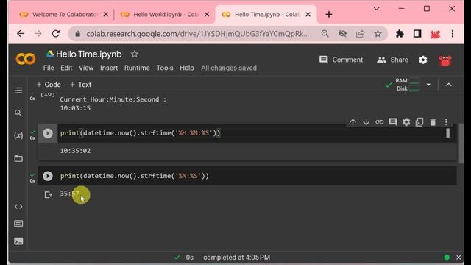Image resolution: width=471 pixels, height=265 pixels.
Task: Open the Google account avatar
Action: point(445,60)
